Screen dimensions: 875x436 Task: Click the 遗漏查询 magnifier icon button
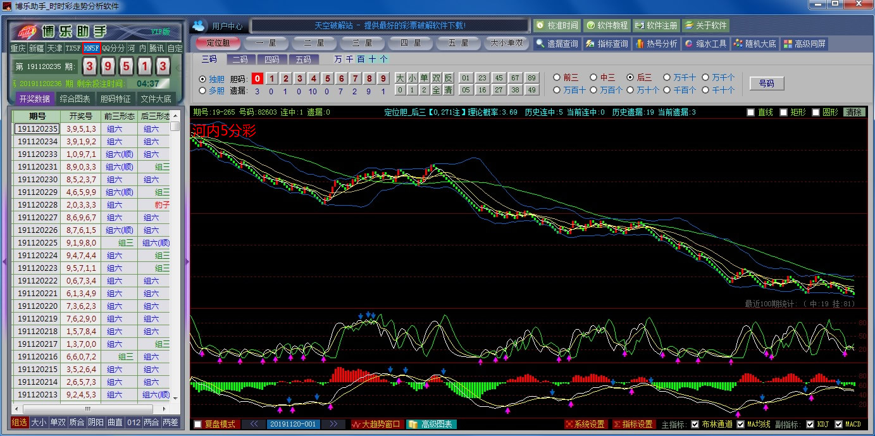556,44
